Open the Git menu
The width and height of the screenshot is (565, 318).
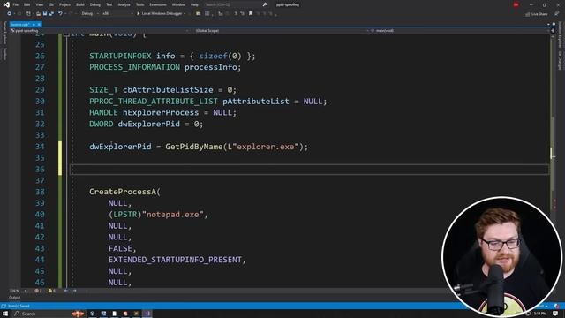tap(51, 4)
